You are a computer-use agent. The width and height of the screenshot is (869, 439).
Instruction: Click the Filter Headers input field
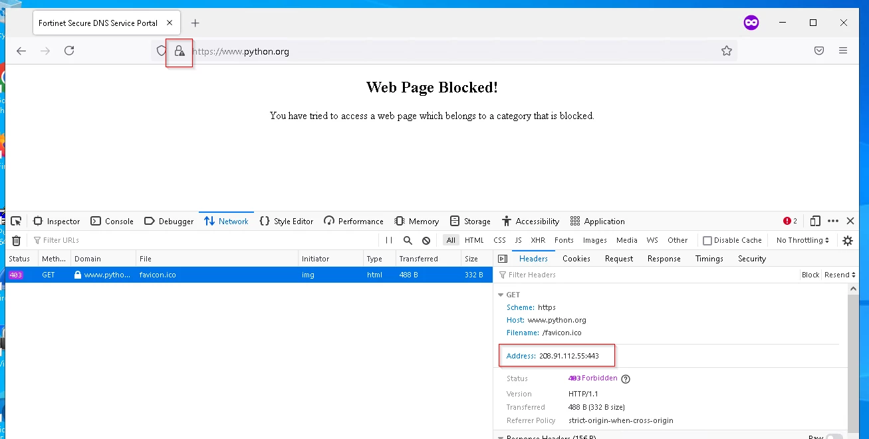(x=648, y=275)
